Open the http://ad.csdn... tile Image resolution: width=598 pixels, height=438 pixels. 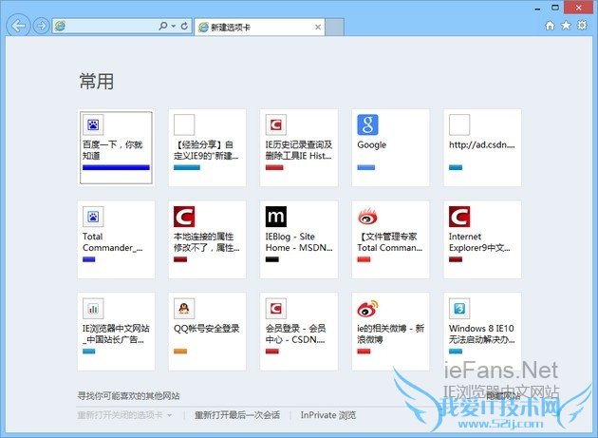pyautogui.click(x=482, y=148)
